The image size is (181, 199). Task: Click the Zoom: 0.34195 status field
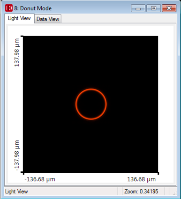[141, 192]
